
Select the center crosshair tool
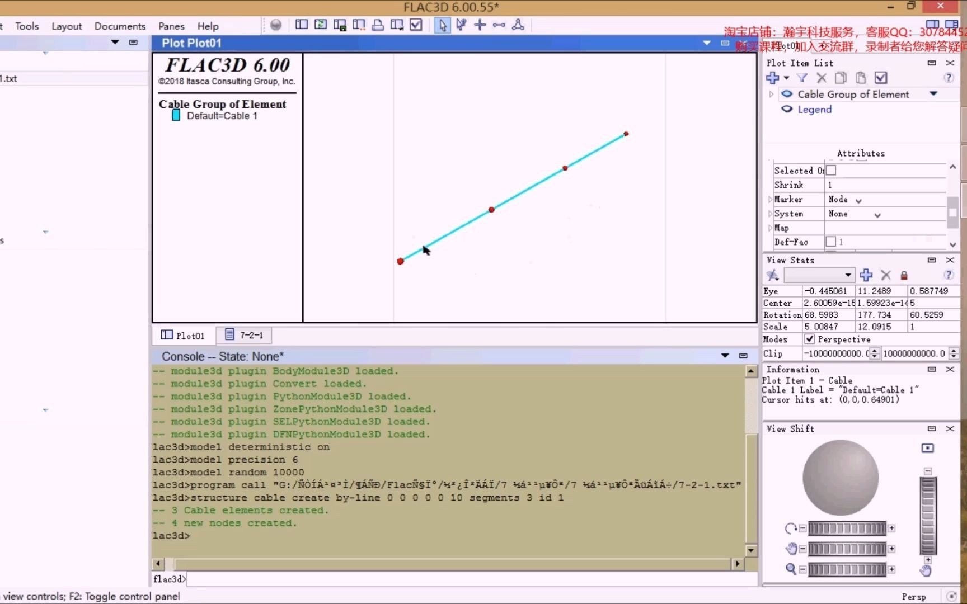click(480, 25)
